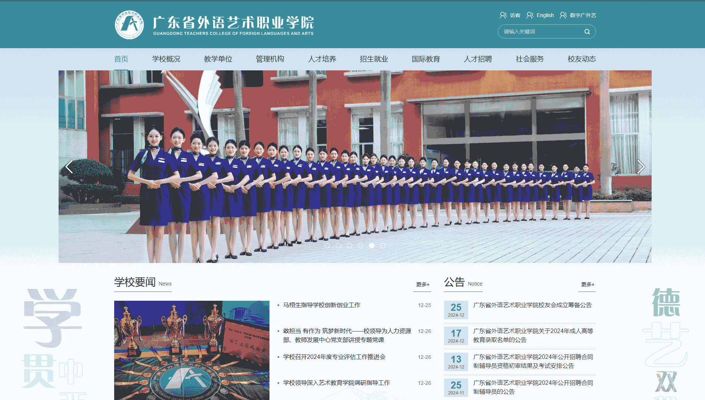
Task: Click the search magnifier icon
Action: (x=587, y=31)
